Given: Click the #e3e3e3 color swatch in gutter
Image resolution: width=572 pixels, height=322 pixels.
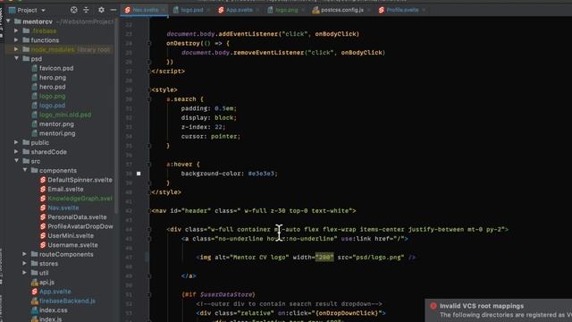Looking at the screenshot, I should coord(139,174).
